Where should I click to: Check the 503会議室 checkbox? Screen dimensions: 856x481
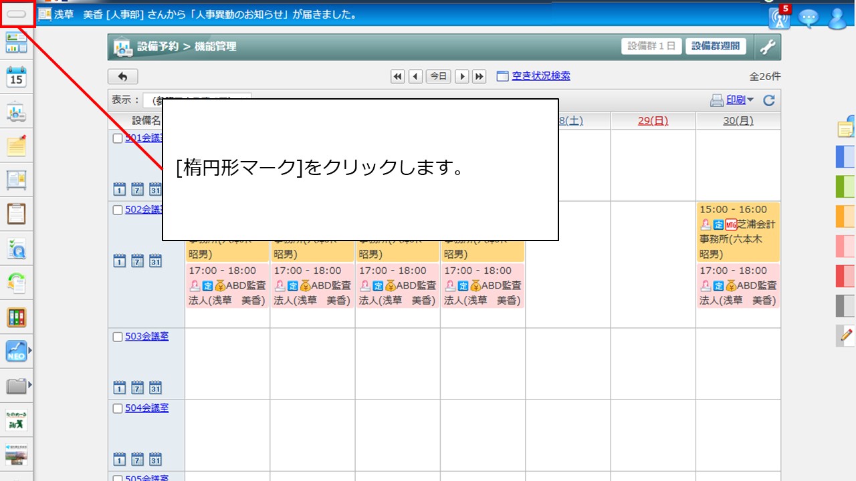tap(118, 337)
